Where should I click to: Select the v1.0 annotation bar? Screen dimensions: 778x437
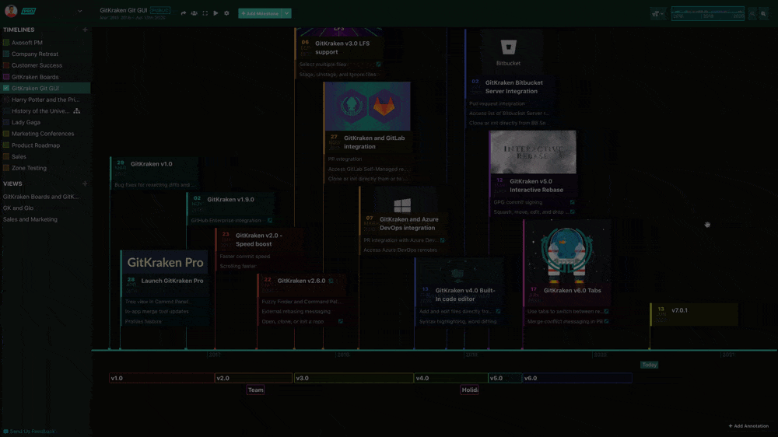click(162, 378)
